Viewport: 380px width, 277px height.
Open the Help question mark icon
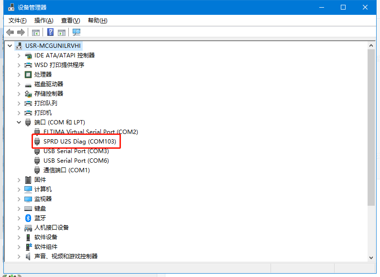point(50,32)
